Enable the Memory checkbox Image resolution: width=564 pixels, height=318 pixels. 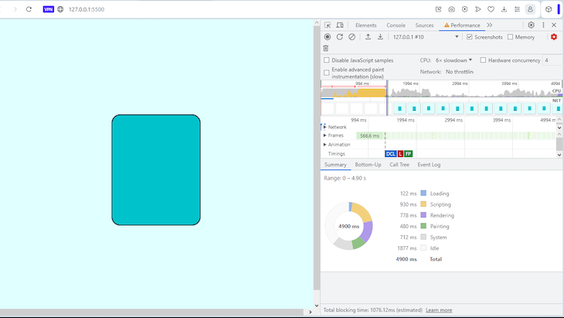point(510,37)
